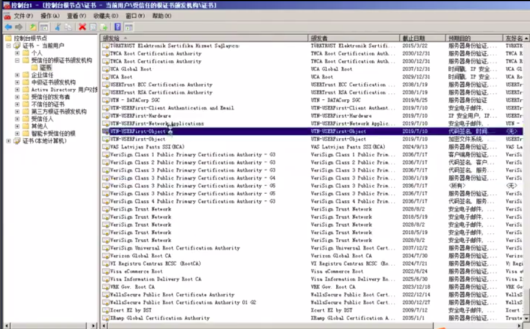Click the Cut scissors icon
The width and height of the screenshot is (530, 329).
click(57, 27)
